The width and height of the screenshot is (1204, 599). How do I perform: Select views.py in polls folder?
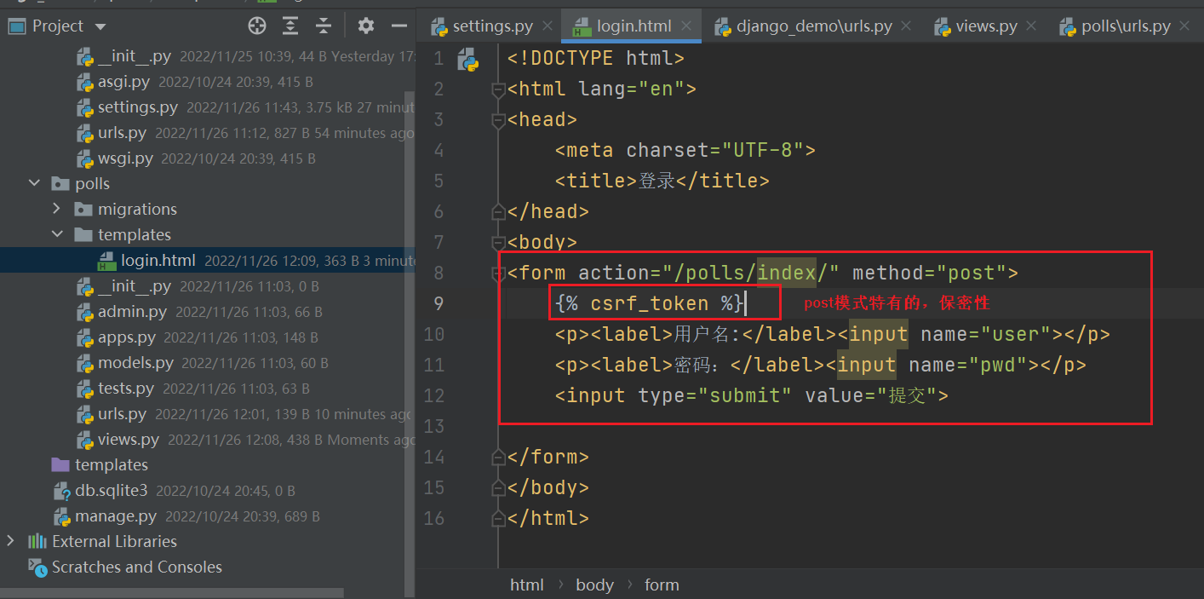129,440
